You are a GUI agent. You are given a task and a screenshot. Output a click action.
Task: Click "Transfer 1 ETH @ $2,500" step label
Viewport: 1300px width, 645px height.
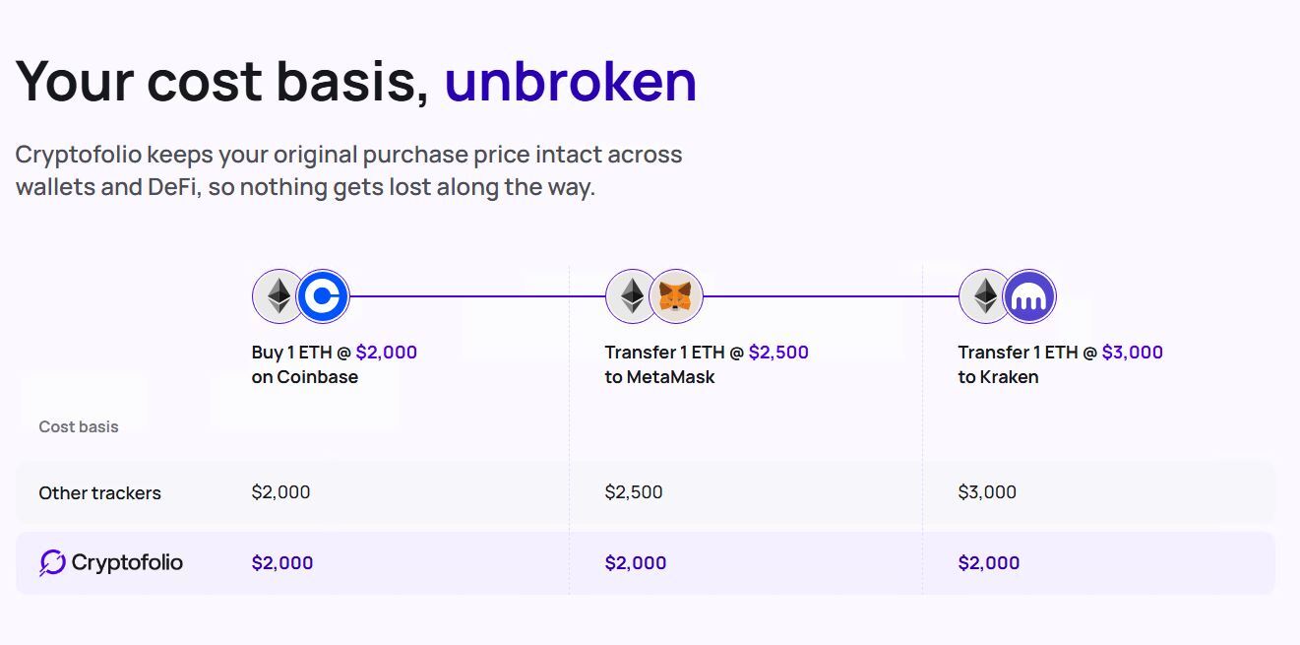[x=707, y=353]
